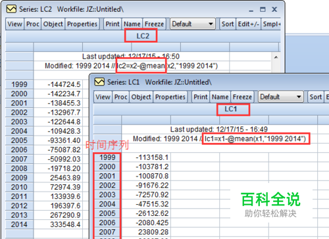Select row 2005 in LC2 window
The image size is (329, 239).
[19, 140]
